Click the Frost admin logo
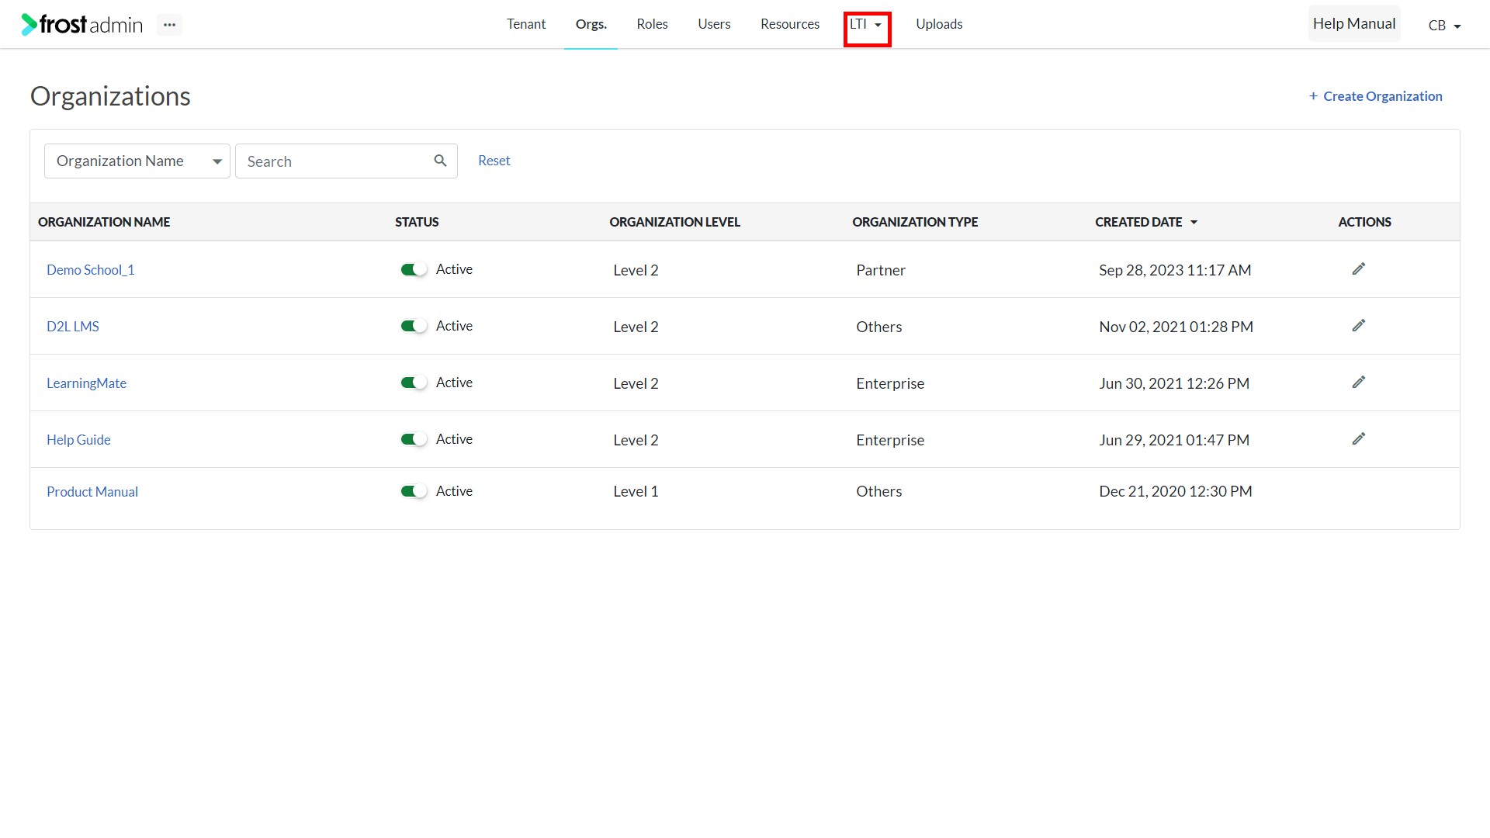This screenshot has width=1490, height=838. click(x=82, y=25)
